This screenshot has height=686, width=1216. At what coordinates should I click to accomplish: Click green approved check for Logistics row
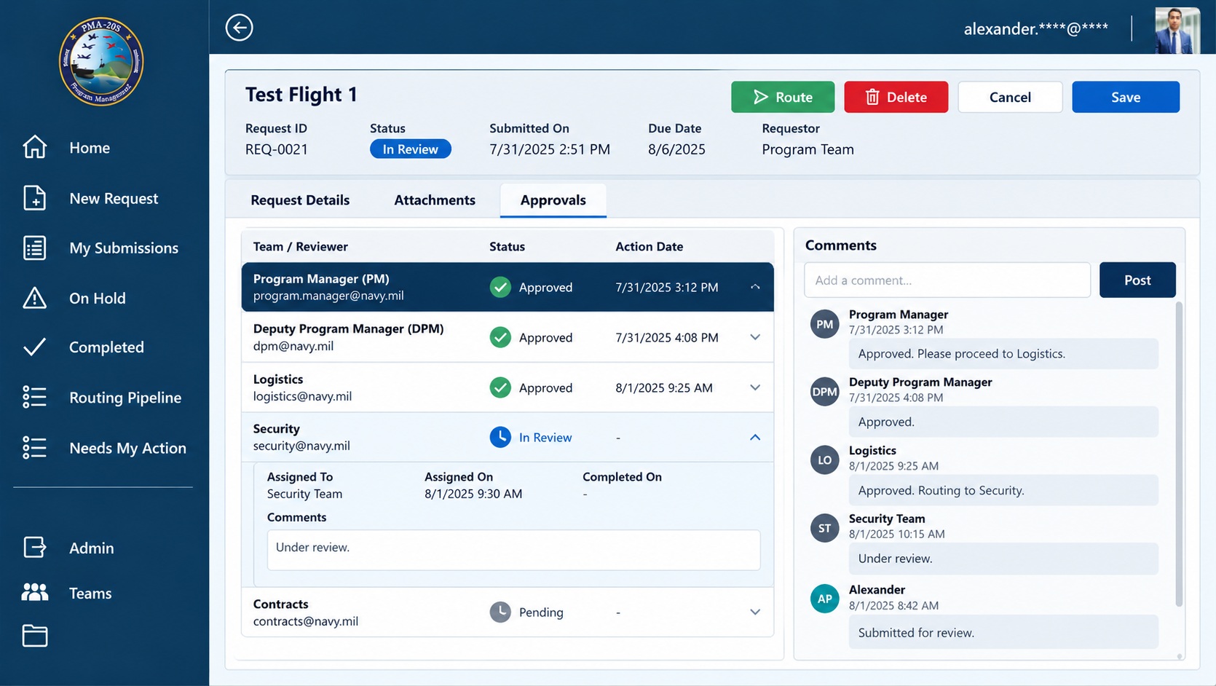pyautogui.click(x=500, y=387)
